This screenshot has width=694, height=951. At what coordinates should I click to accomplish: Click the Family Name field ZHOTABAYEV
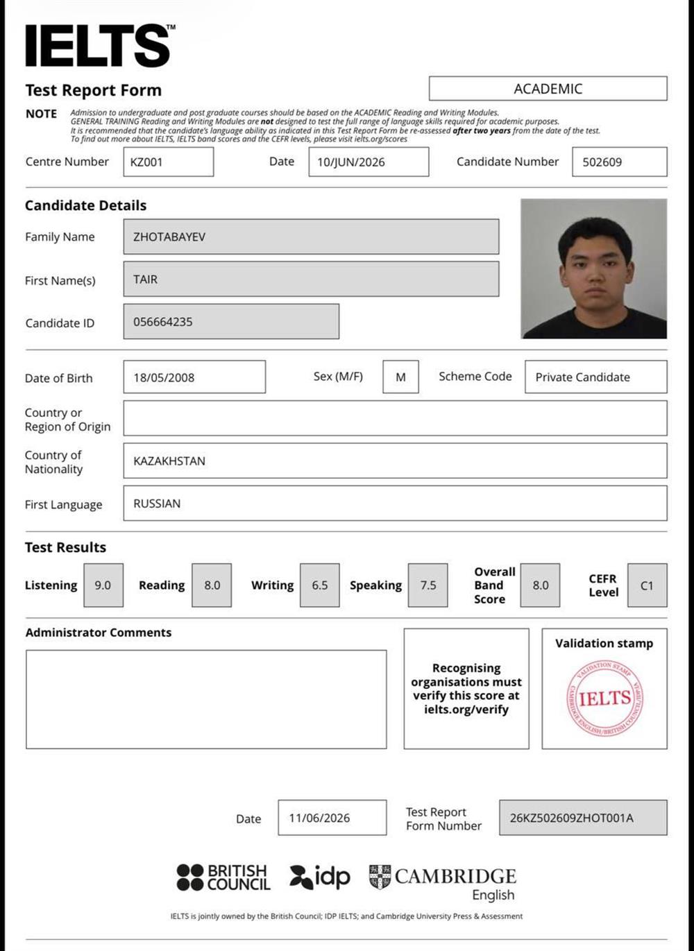tap(311, 237)
